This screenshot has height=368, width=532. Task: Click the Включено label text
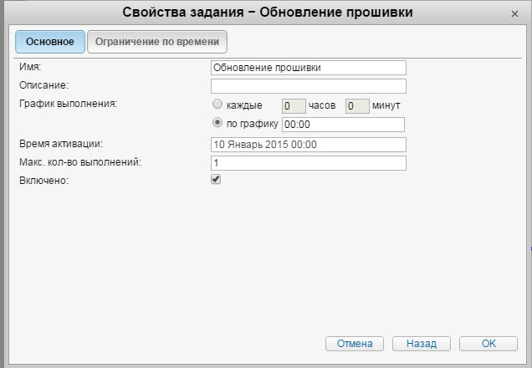[x=43, y=179]
